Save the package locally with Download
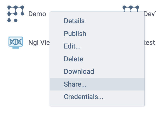Screen dimensions: 156x121 coord(97,71)
